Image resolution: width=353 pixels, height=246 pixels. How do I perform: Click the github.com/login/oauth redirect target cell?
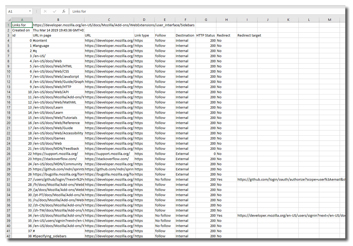click(291, 179)
